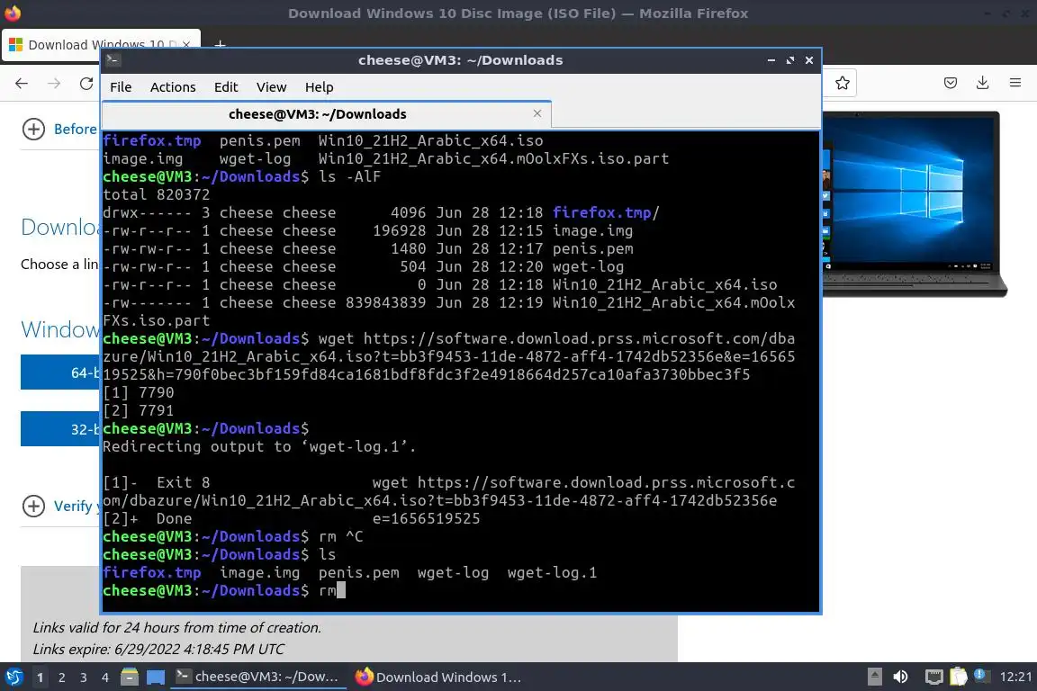
Task: Click the terminal rm command prompt line
Action: tap(223, 590)
